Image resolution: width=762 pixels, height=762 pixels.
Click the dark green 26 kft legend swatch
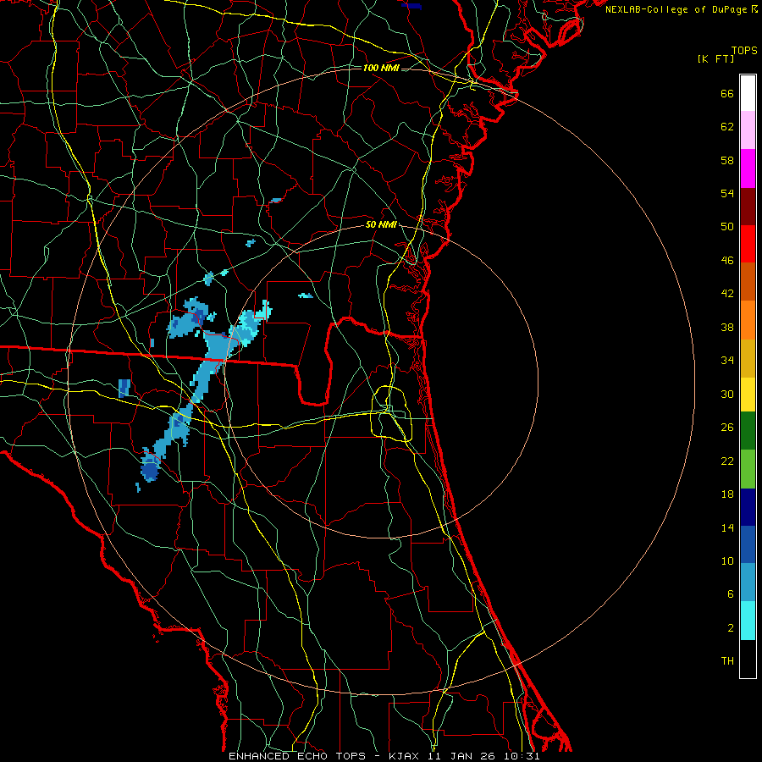click(x=748, y=431)
